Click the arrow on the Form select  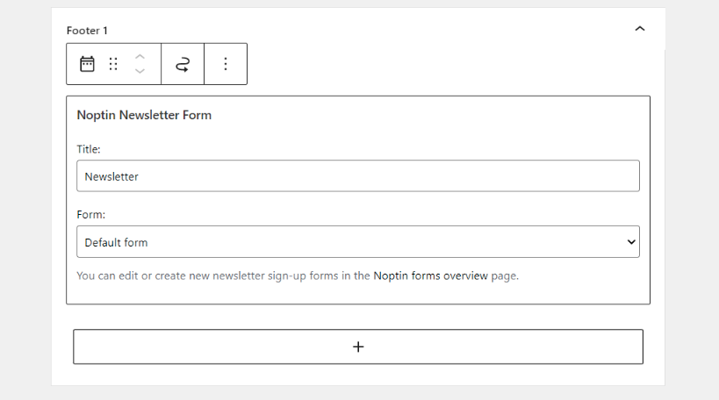point(631,242)
